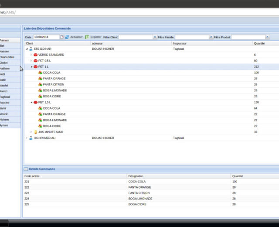Click the HICHRI MED ALI user icon

pos(31,138)
